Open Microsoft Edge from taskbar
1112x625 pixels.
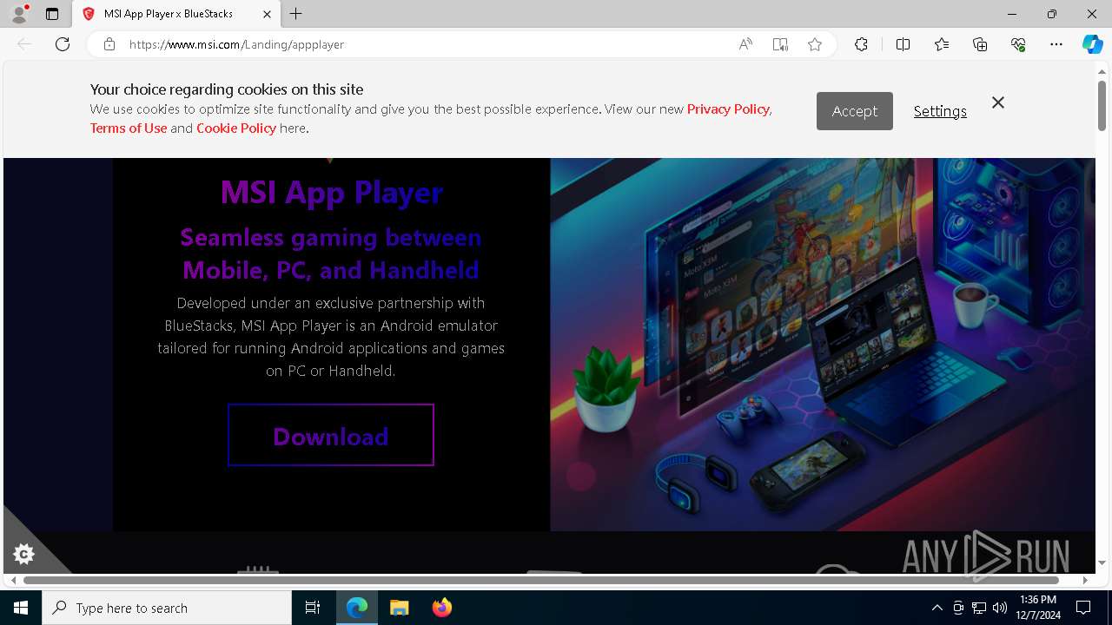pos(357,608)
